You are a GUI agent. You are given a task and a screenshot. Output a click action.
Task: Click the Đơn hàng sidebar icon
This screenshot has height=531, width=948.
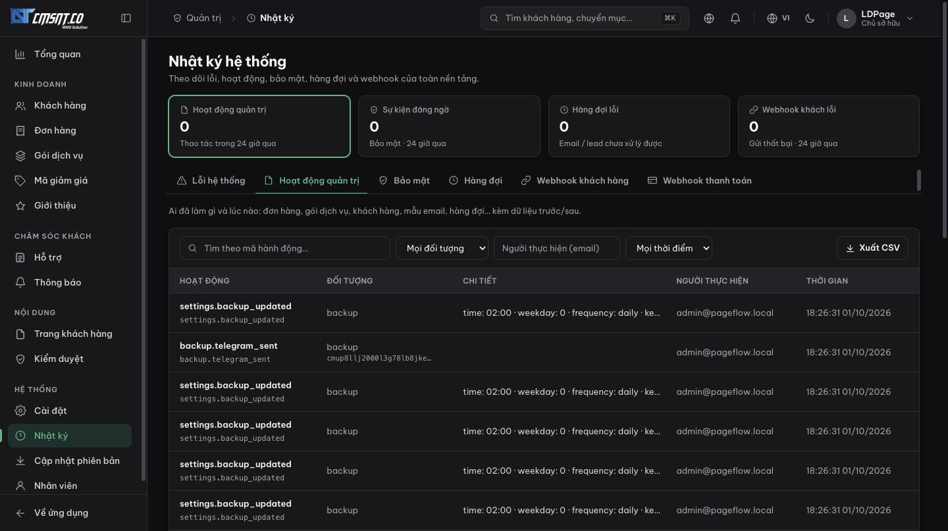tap(20, 130)
